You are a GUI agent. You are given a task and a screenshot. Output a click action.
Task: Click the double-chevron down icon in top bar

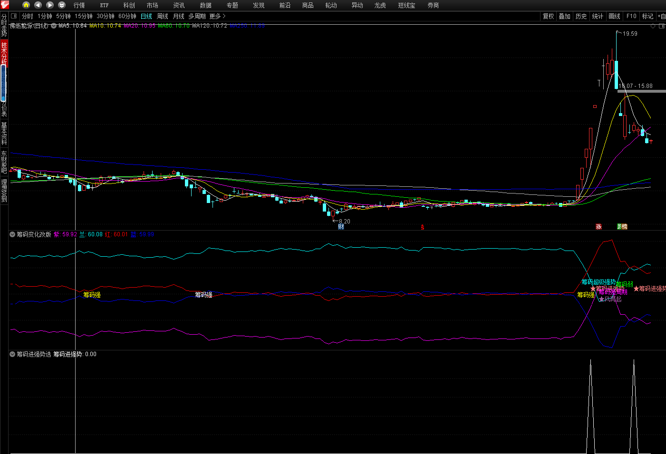pyautogui.click(x=62, y=5)
